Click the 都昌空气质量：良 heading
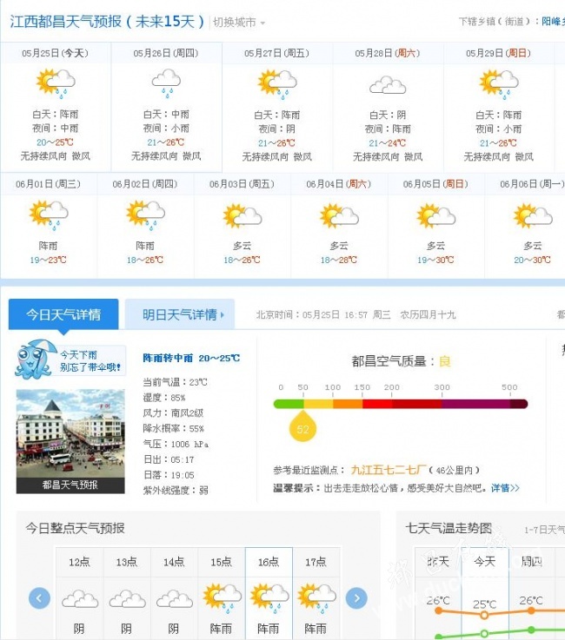The image size is (565, 640). tap(402, 361)
